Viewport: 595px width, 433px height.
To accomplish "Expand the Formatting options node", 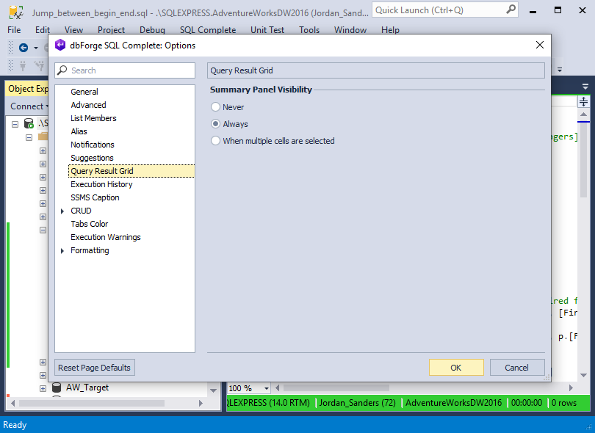I will coord(62,250).
